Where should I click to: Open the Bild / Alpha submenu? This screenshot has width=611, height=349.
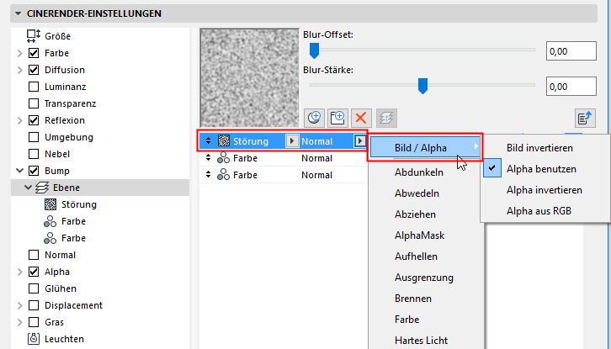tap(425, 148)
